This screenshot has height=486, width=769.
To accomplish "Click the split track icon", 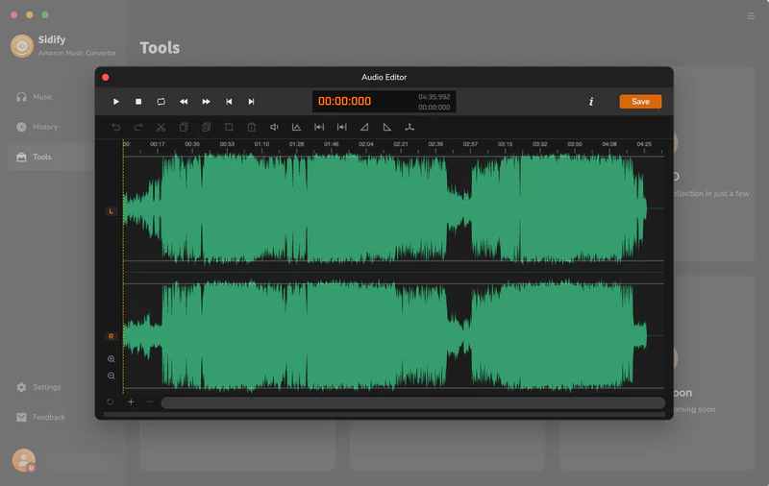I will pyautogui.click(x=409, y=128).
